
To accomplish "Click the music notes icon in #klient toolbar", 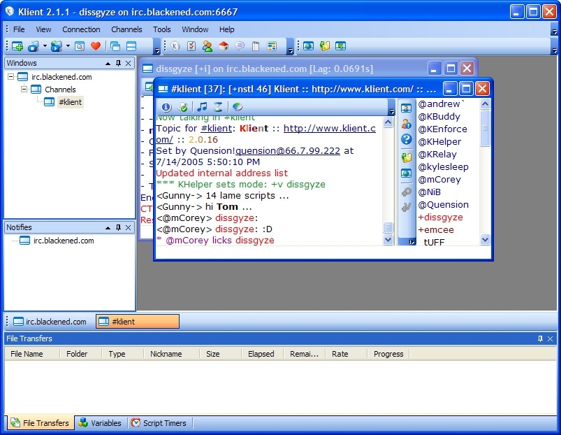I will [202, 107].
